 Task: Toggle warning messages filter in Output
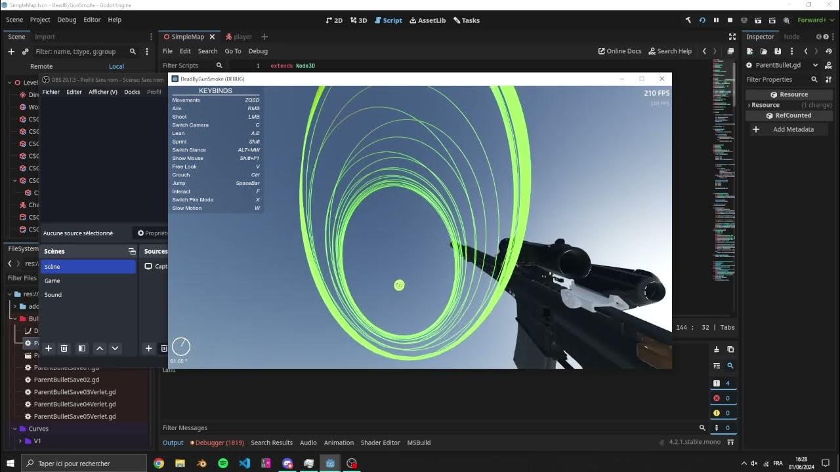coord(722,413)
